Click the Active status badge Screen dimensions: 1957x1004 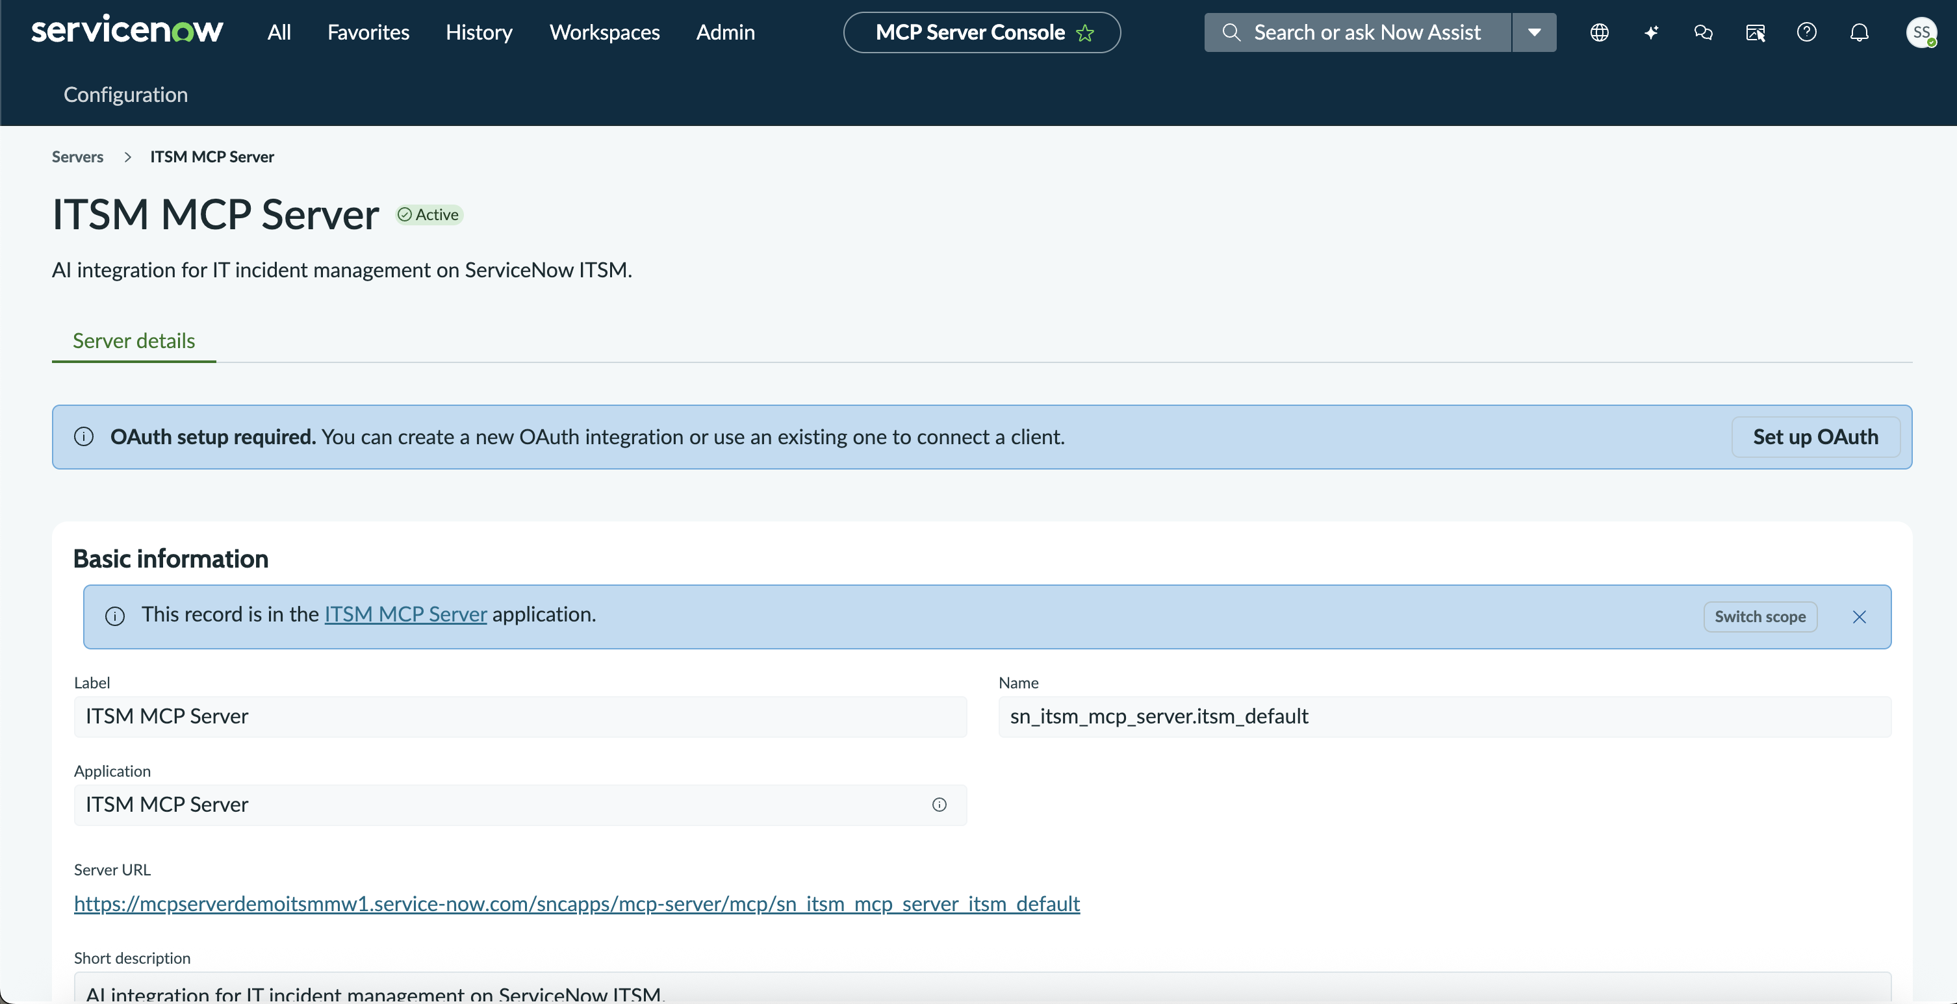coord(429,215)
